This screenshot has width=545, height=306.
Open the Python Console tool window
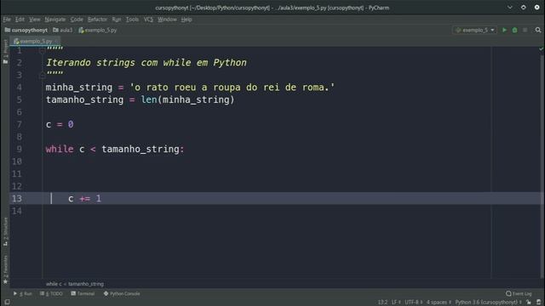[x=122, y=293]
